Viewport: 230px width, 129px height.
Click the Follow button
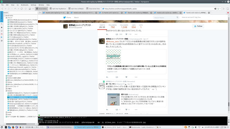point(198,26)
